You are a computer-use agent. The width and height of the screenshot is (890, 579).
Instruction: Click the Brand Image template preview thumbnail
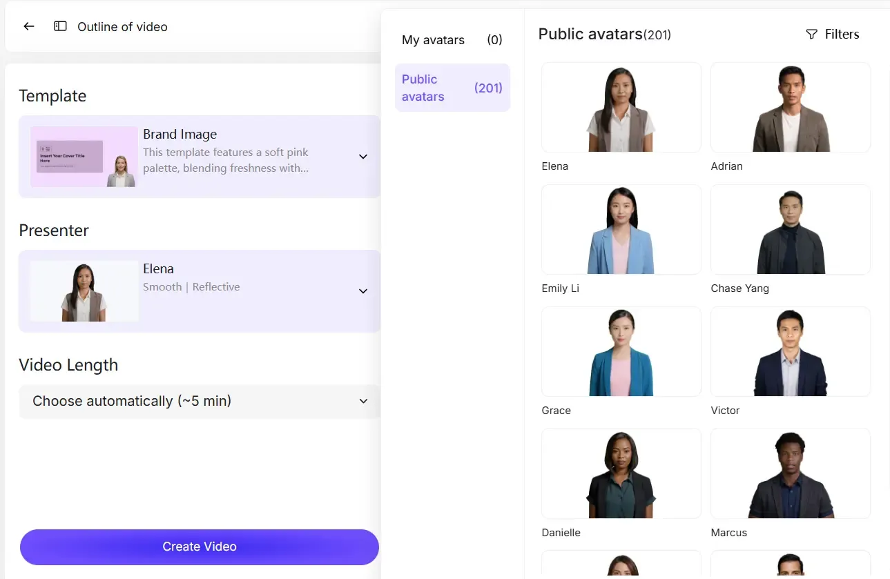click(x=84, y=157)
